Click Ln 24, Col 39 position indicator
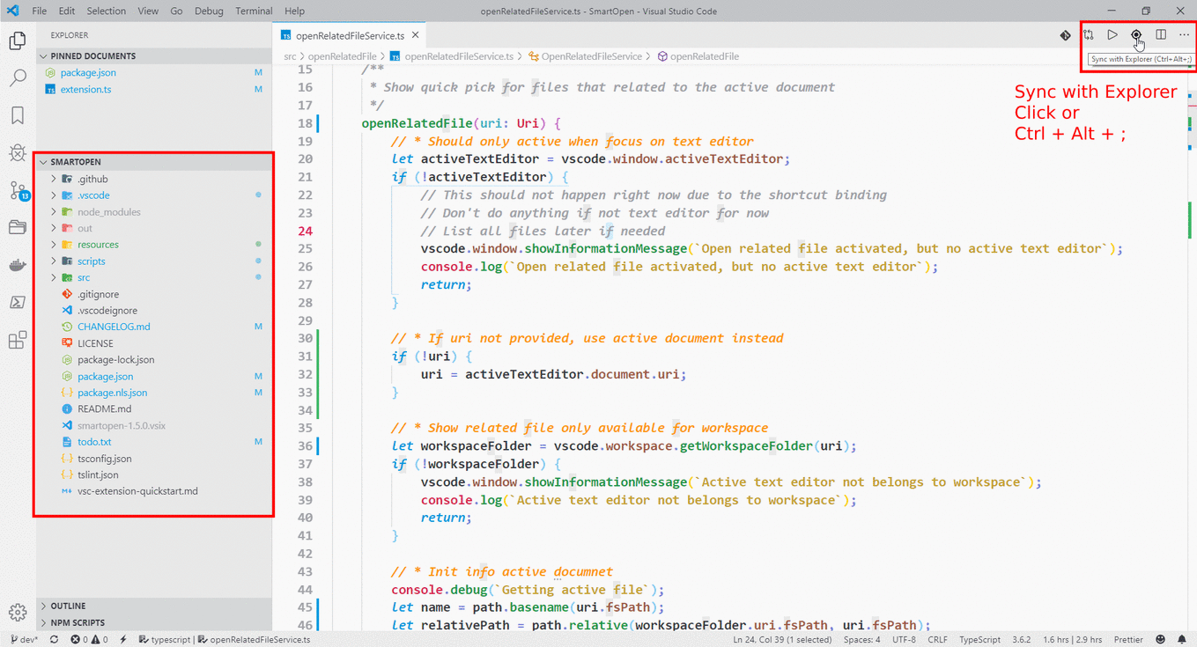 tap(782, 640)
